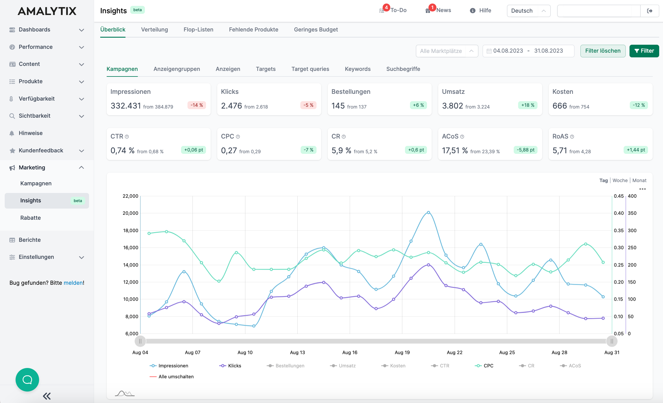Click the Filter löschen button
The width and height of the screenshot is (663, 403).
coord(603,51)
